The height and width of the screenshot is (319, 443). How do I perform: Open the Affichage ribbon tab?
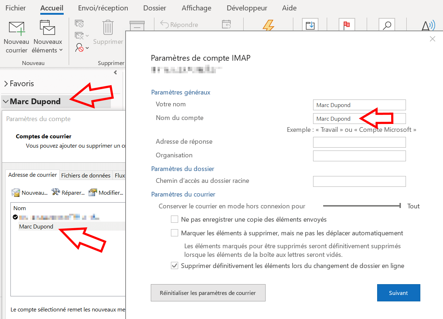pyautogui.click(x=196, y=8)
